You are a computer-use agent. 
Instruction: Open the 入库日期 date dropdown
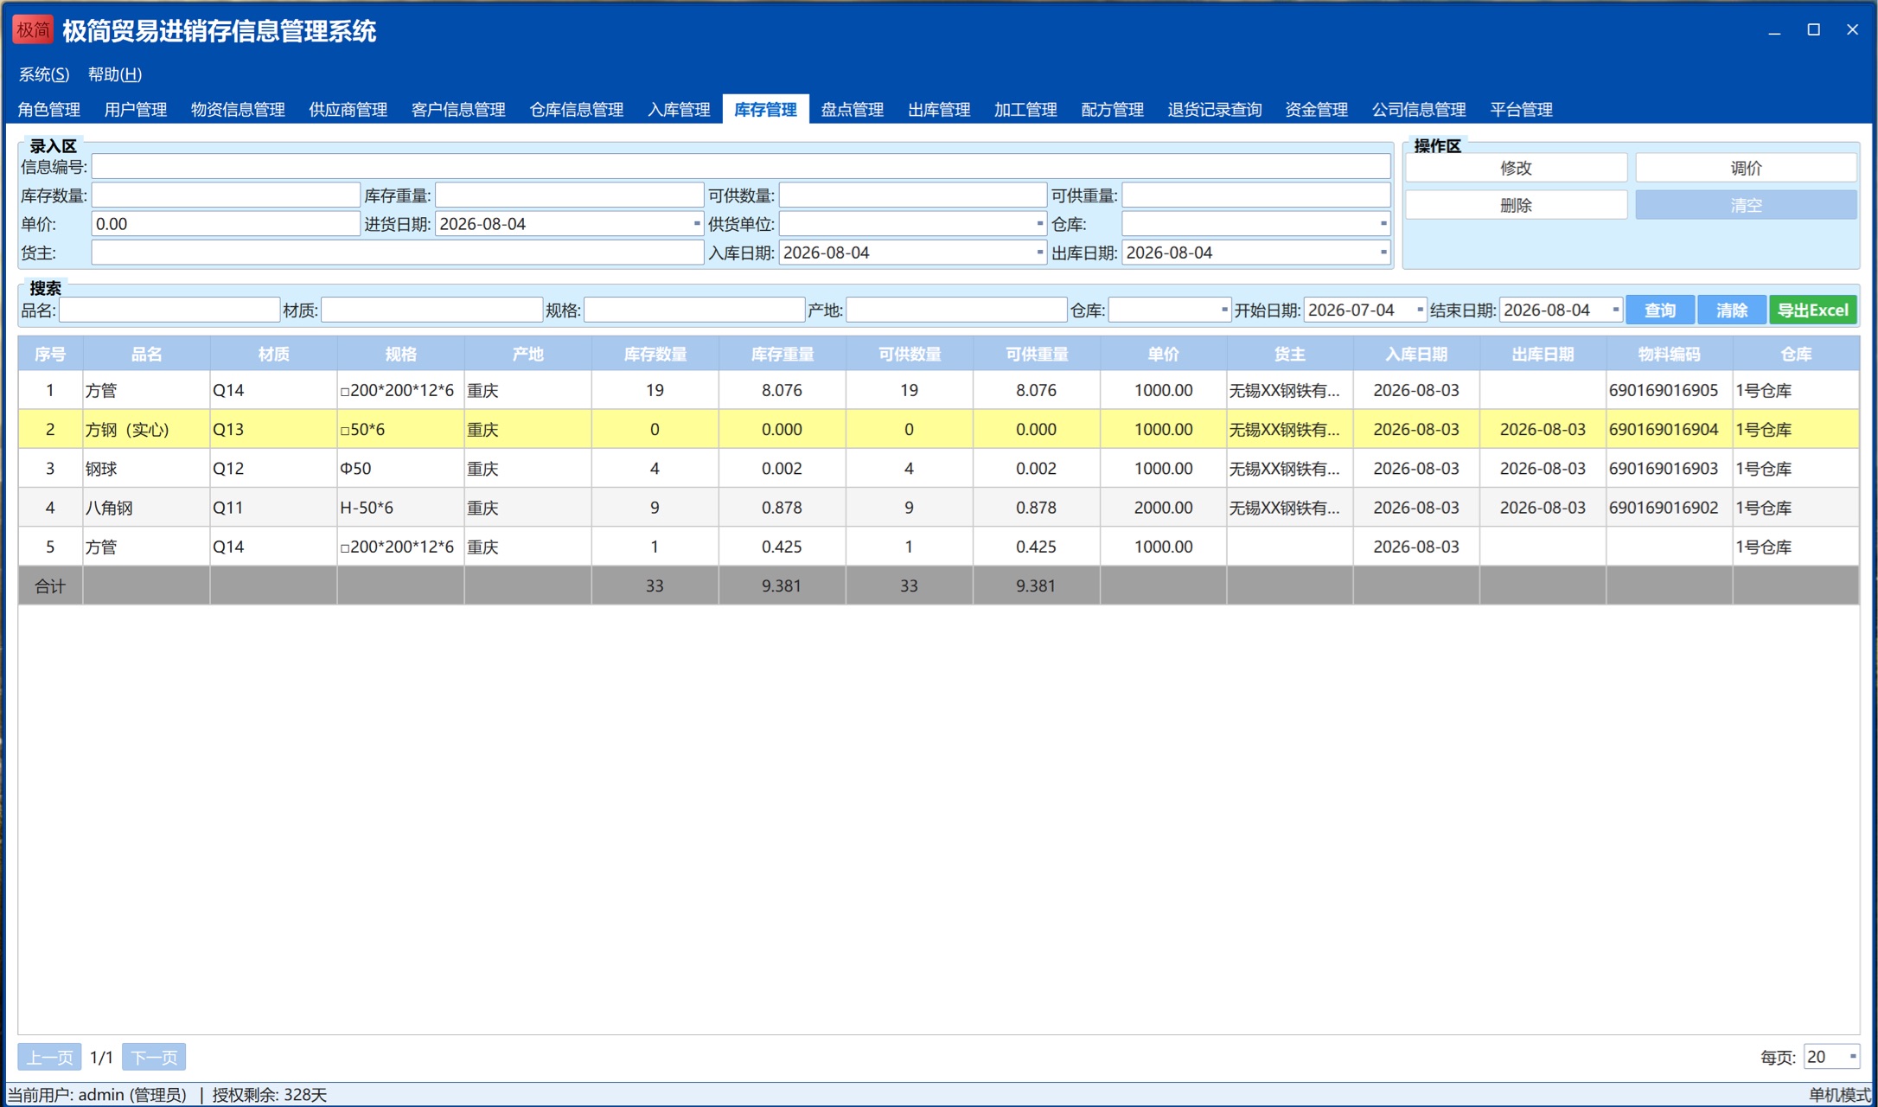(x=1039, y=253)
